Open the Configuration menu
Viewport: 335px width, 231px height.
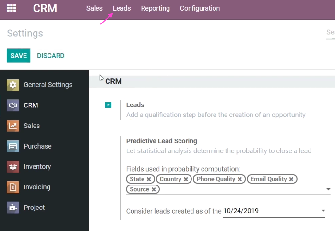pyautogui.click(x=200, y=8)
